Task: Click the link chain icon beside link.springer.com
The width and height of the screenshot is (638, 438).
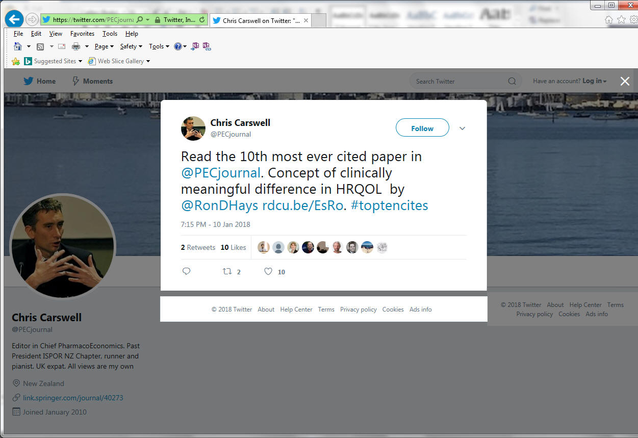Action: click(16, 398)
